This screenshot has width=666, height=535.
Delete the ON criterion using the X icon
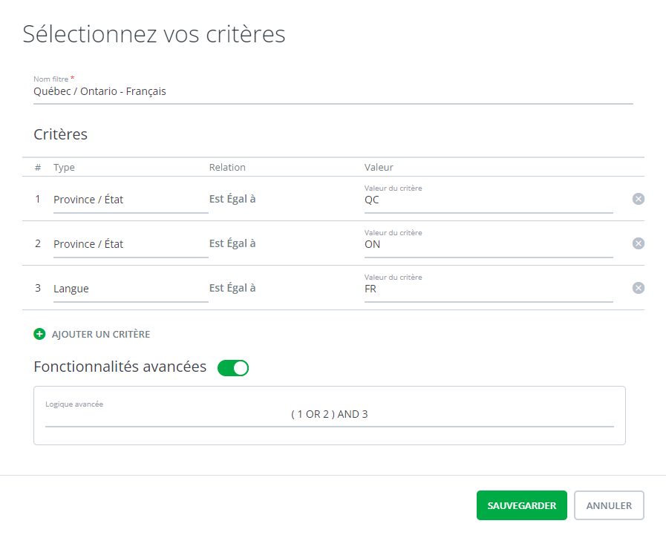click(638, 243)
